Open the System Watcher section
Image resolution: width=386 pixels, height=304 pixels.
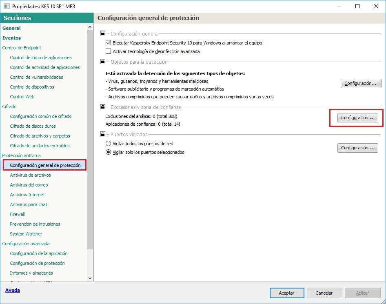pyautogui.click(x=26, y=234)
